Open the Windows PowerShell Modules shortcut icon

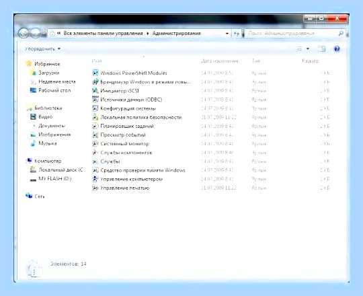pyautogui.click(x=95, y=73)
